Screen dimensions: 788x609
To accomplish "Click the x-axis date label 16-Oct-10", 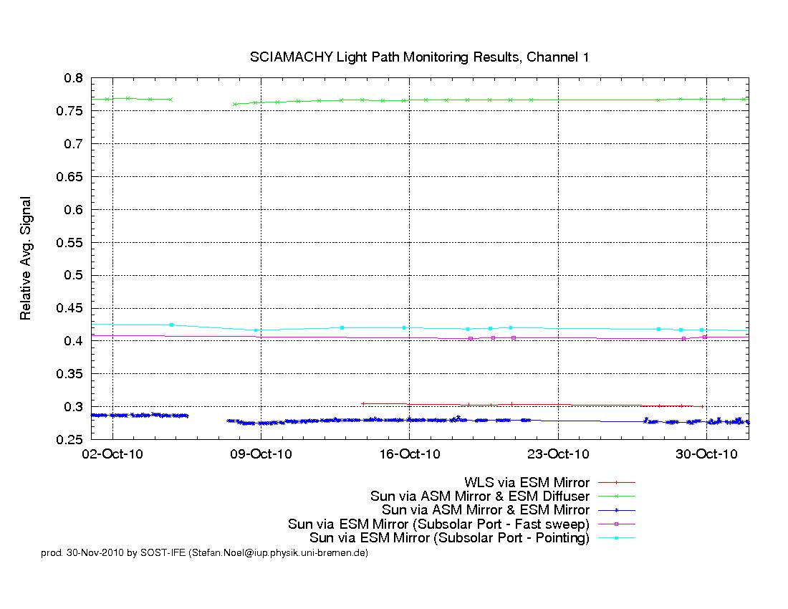I will (x=410, y=454).
